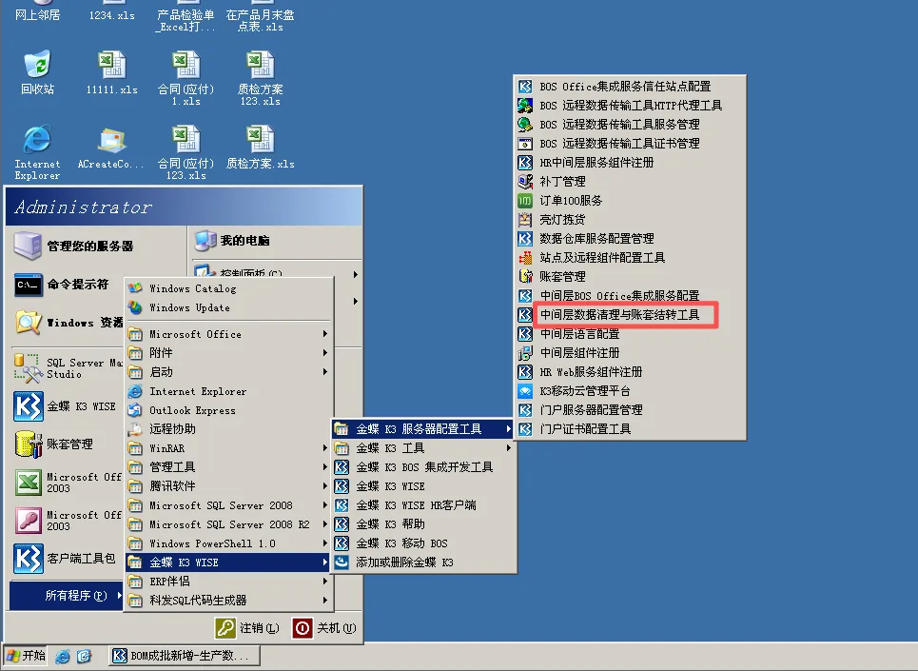Open Microsoft SQL Server 2008 R2 folder

(229, 524)
